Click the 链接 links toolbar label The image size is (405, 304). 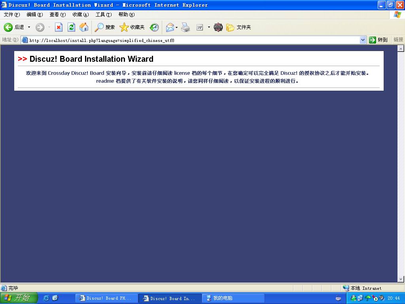point(398,40)
